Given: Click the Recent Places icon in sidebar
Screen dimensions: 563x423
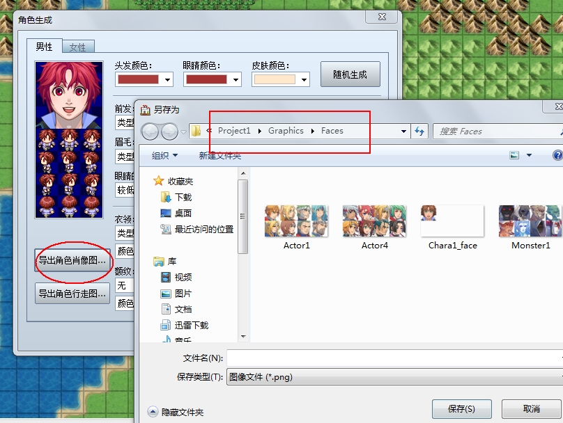Looking at the screenshot, I should pyautogui.click(x=166, y=229).
